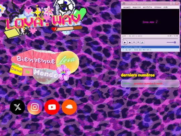The width and height of the screenshot is (181, 136).
Task: Skip to the previous track
Action: coord(134,42)
